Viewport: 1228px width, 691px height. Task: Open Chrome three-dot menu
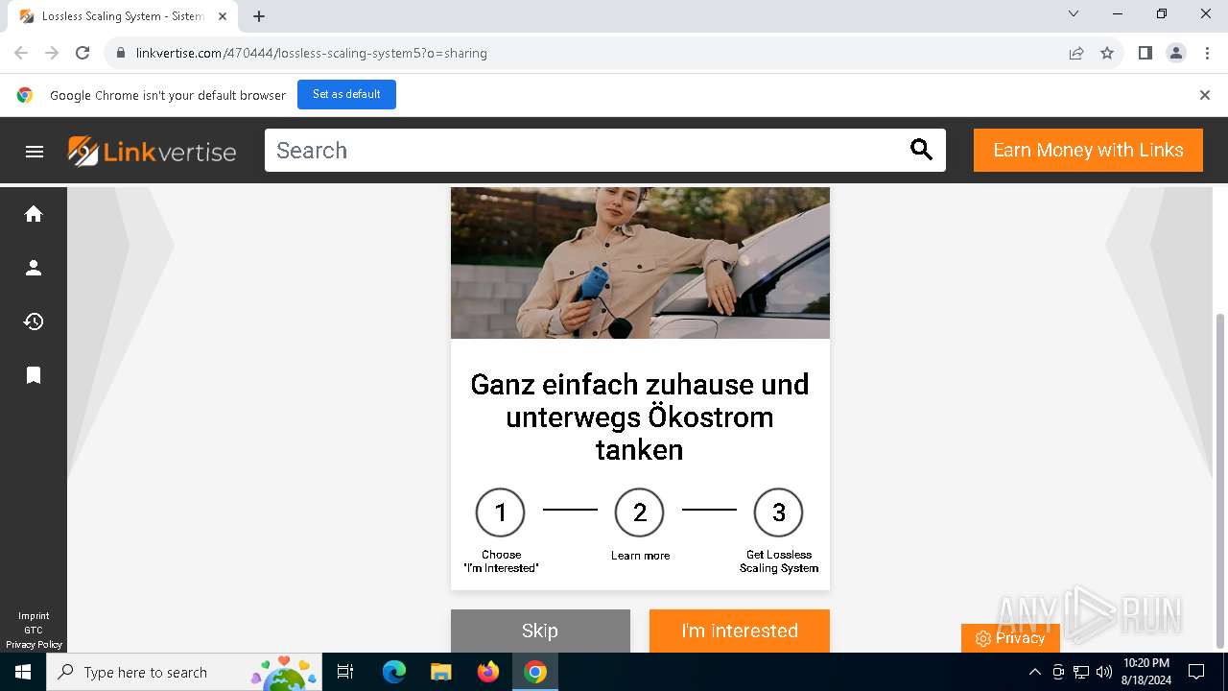tap(1206, 53)
